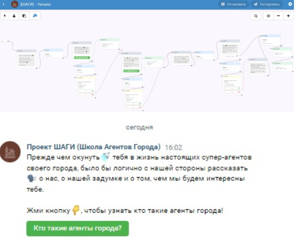Viewport: 300px width, 251px height.
Task: Click the green "Кто такие агенты города?" button
Action: click(x=78, y=229)
